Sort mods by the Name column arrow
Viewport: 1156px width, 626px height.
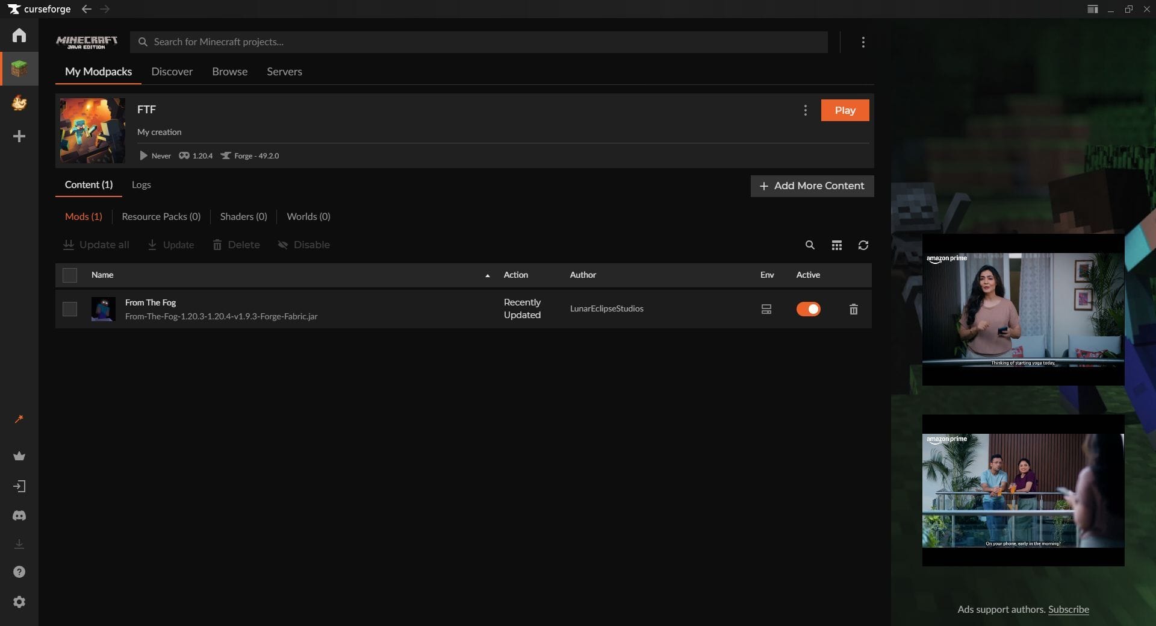[487, 275]
